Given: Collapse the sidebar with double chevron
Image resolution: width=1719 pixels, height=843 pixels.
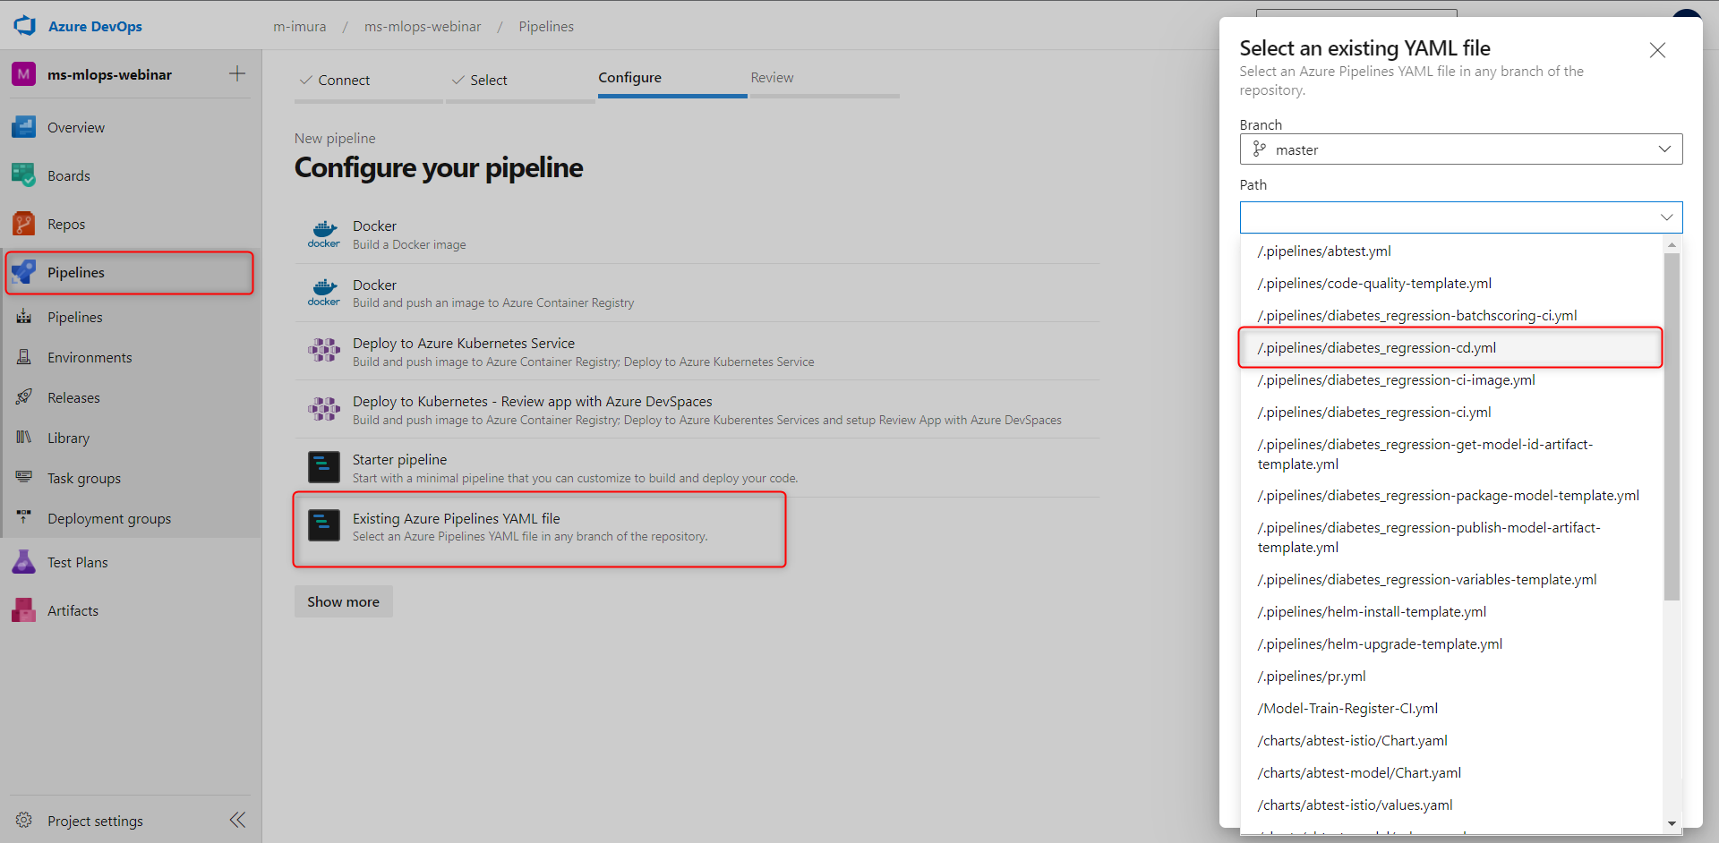Looking at the screenshot, I should [237, 820].
